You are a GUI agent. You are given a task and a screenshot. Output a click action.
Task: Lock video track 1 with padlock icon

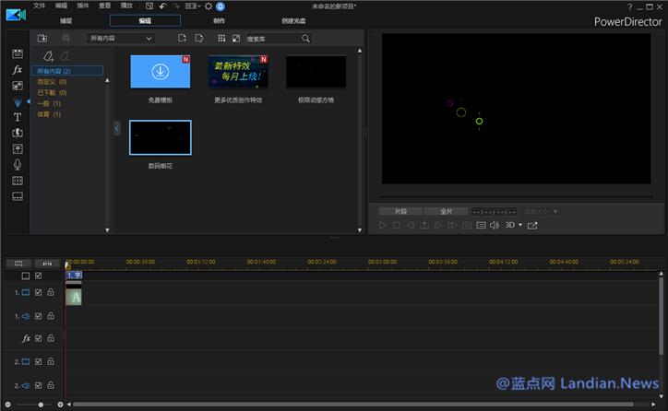pyautogui.click(x=51, y=292)
